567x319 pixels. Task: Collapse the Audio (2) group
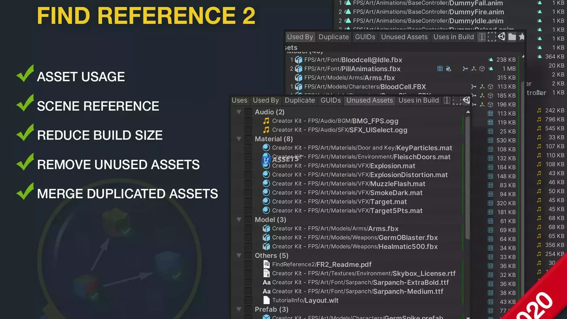[239, 112]
